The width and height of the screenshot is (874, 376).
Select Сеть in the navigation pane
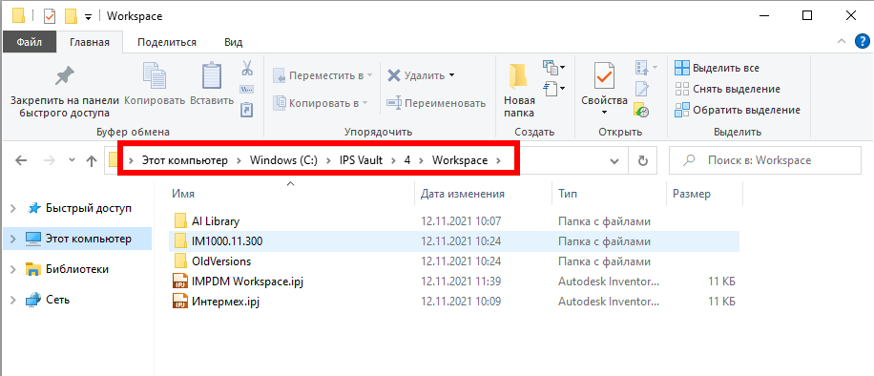tap(57, 300)
